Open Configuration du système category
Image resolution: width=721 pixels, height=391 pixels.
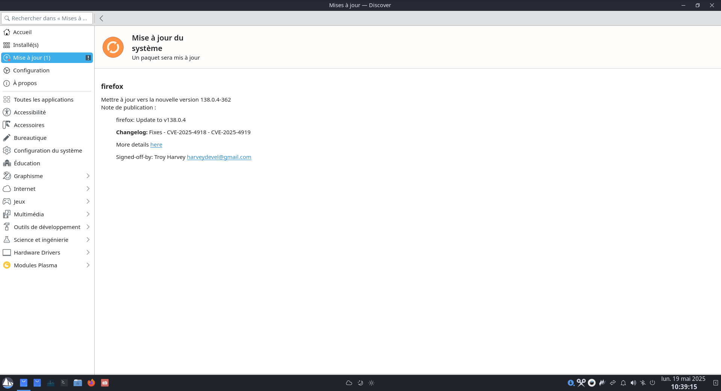tap(47, 151)
